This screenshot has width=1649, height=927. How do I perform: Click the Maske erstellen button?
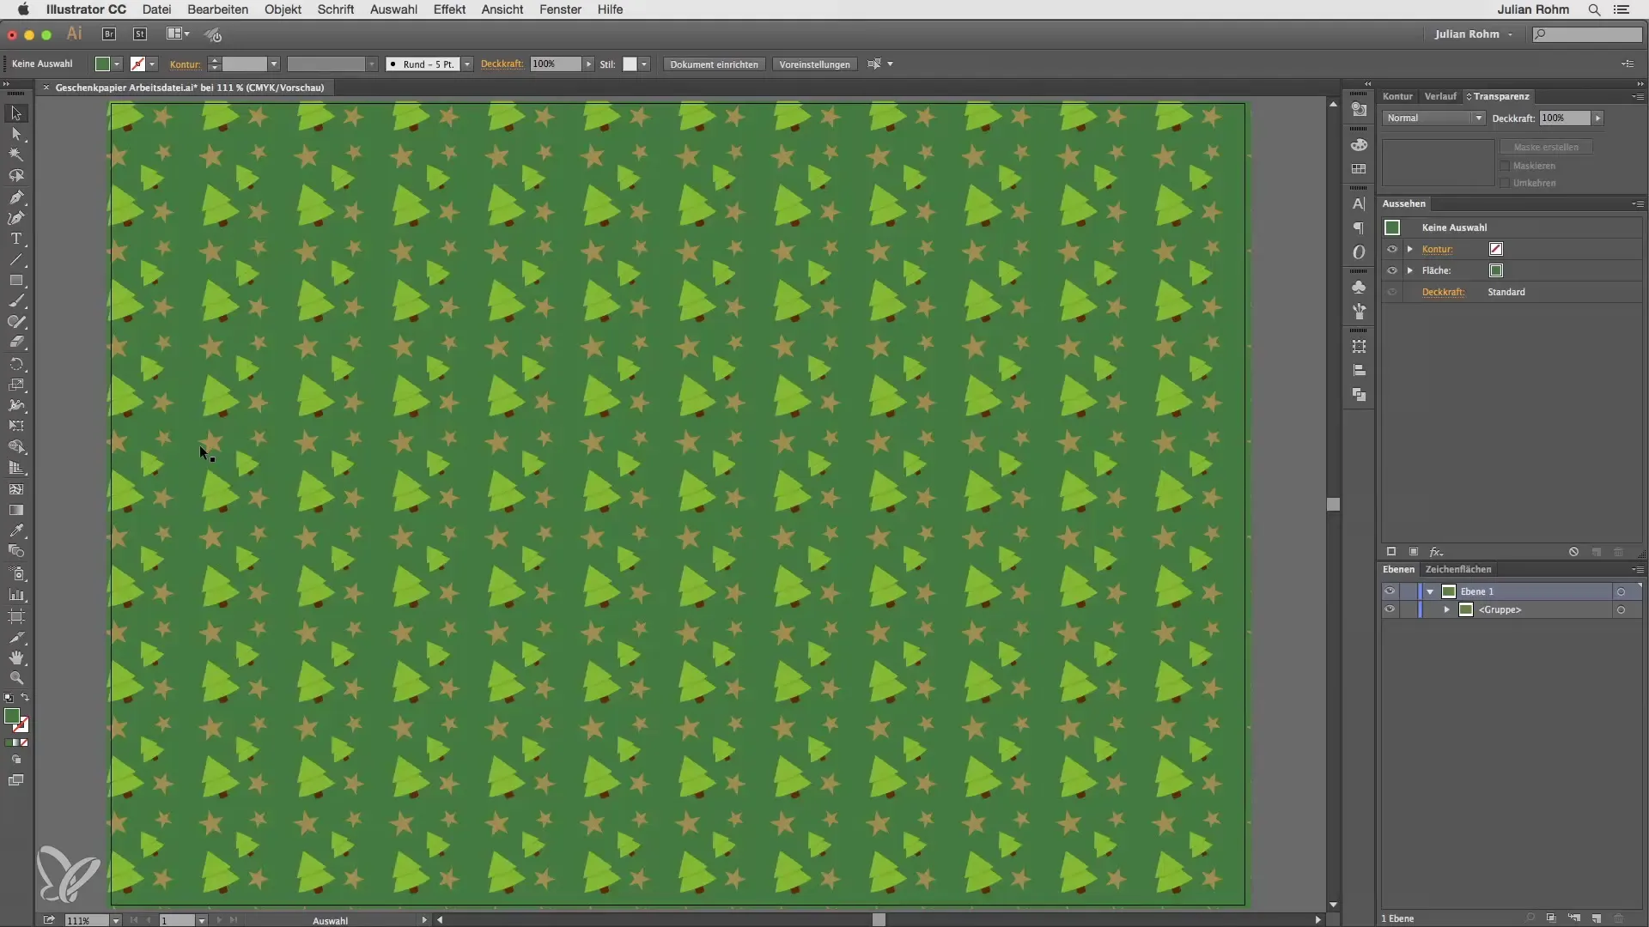tap(1546, 147)
